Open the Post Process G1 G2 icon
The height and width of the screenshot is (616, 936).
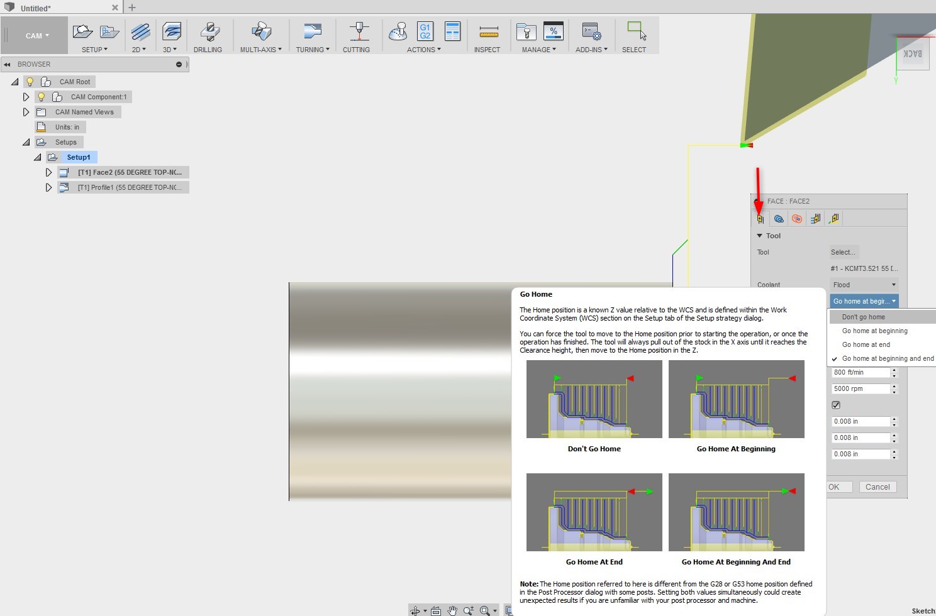(425, 31)
